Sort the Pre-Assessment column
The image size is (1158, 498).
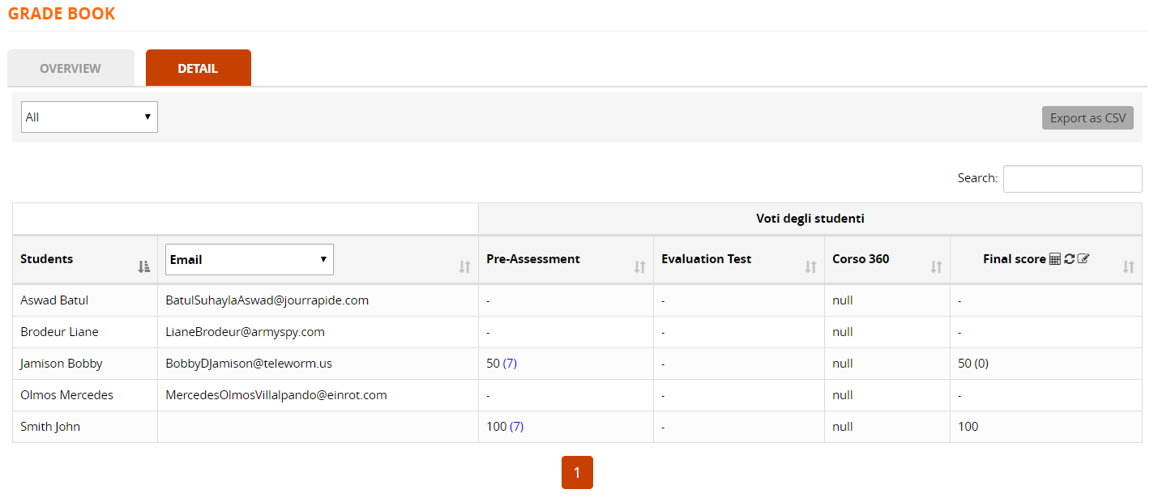point(640,265)
